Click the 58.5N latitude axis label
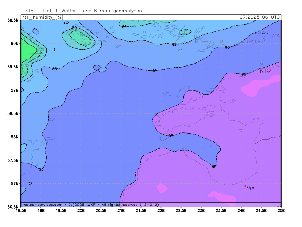Image resolution: width=302 pixels, height=227 pixels. pyautogui.click(x=13, y=113)
